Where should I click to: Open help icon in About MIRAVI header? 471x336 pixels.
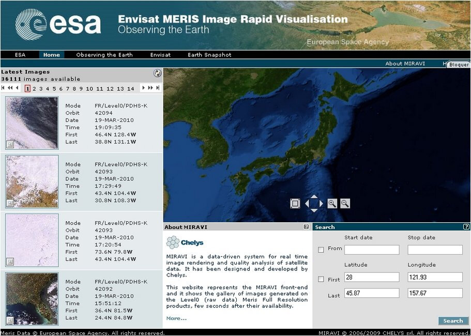306,227
